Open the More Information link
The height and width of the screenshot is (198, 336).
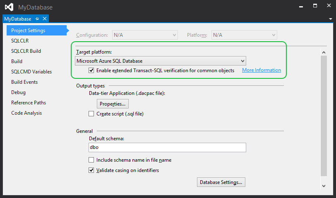tap(262, 70)
